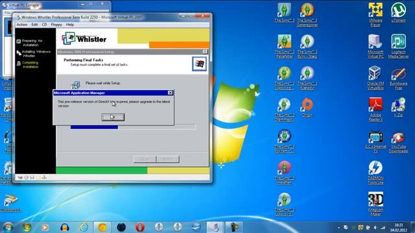415x233 pixels.
Task: Show hidden system tray icons
Action: coord(338,227)
